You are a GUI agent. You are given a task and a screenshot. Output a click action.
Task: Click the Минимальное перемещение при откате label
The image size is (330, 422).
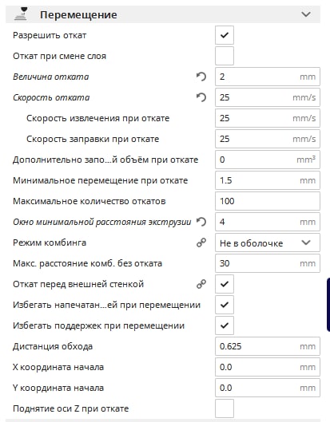tap(101, 180)
